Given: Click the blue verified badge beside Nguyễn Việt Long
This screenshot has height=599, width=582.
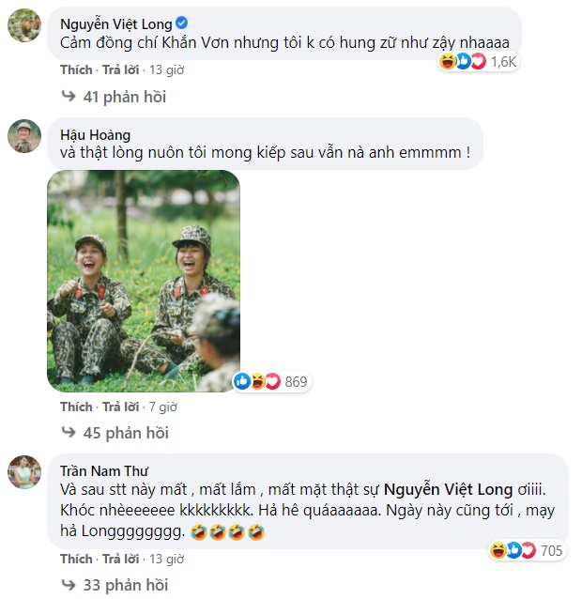Looking at the screenshot, I should pos(180,23).
